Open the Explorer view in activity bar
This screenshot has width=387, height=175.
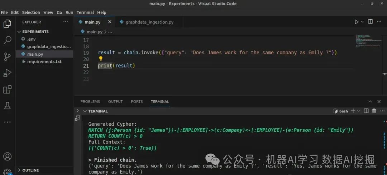click(7, 24)
